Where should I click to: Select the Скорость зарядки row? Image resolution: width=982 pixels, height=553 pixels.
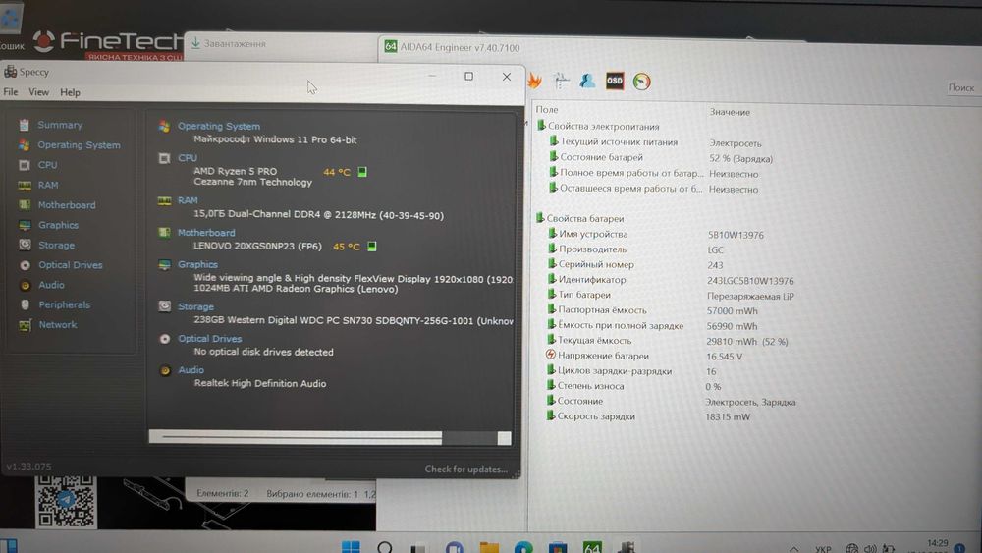point(648,416)
